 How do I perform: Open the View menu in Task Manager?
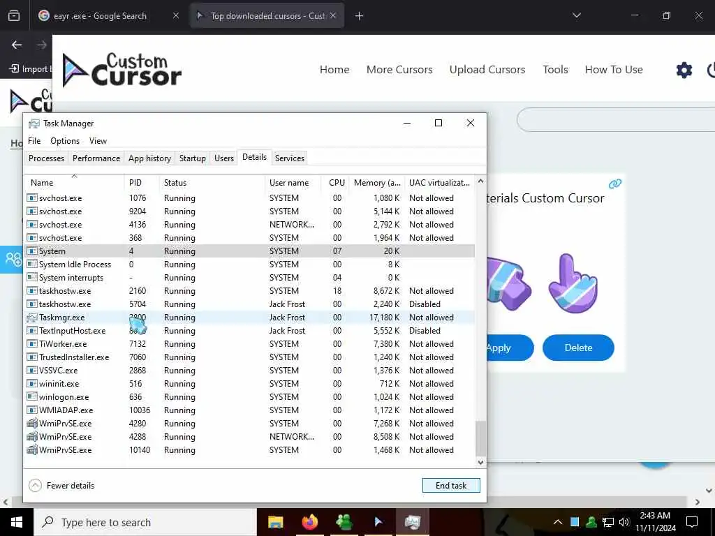click(x=98, y=141)
